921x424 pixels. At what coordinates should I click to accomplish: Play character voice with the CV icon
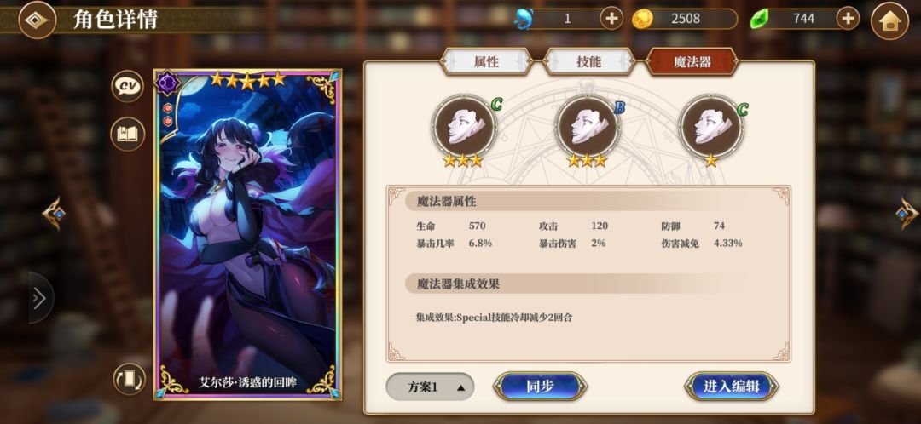[127, 87]
